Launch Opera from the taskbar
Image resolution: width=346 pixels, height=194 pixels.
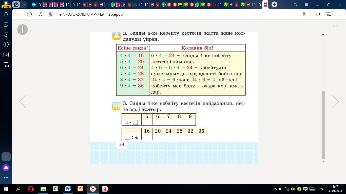point(31,189)
